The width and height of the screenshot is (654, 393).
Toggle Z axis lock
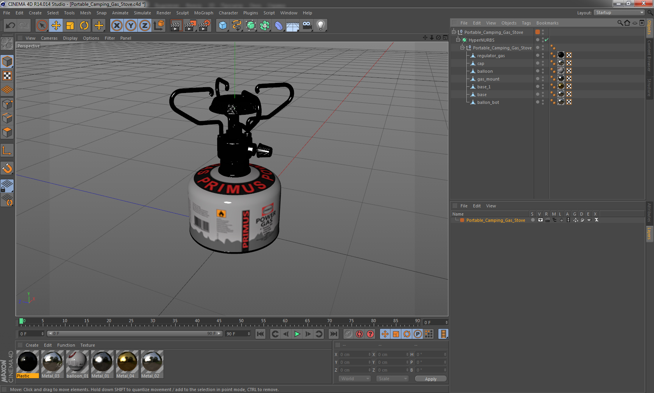145,26
